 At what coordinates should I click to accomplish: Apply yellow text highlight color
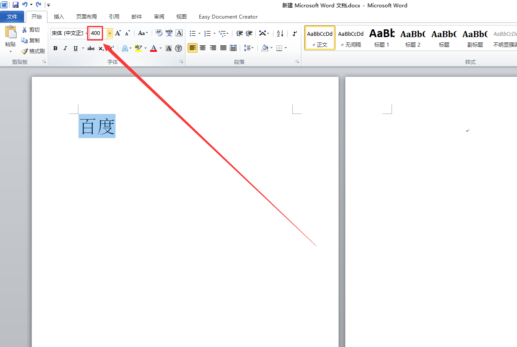click(x=138, y=48)
